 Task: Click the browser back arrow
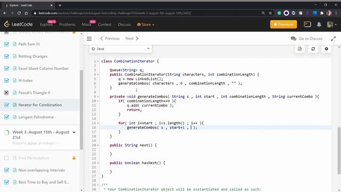5,13
